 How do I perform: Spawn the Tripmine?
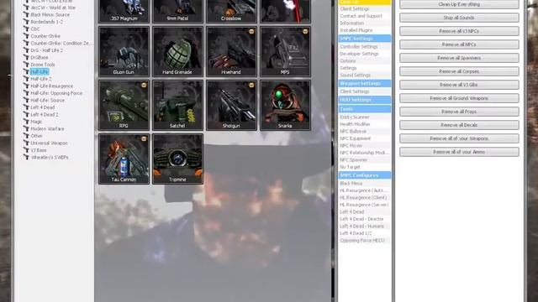[177, 159]
